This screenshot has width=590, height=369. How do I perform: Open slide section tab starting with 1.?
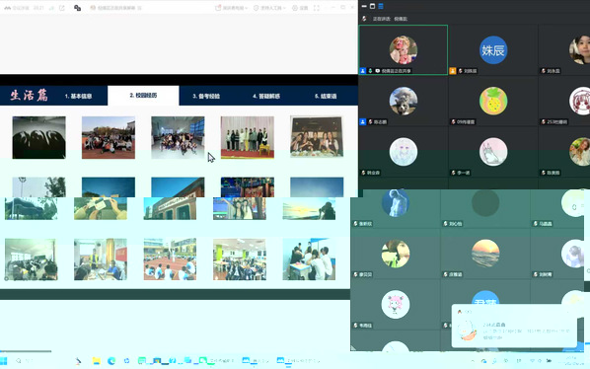click(78, 96)
